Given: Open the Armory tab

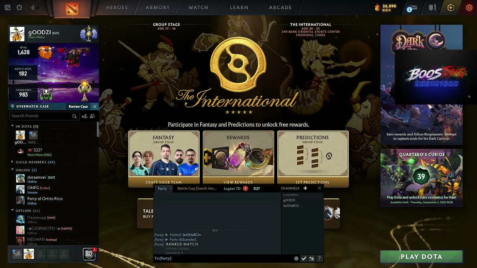Looking at the screenshot, I should click(158, 7).
